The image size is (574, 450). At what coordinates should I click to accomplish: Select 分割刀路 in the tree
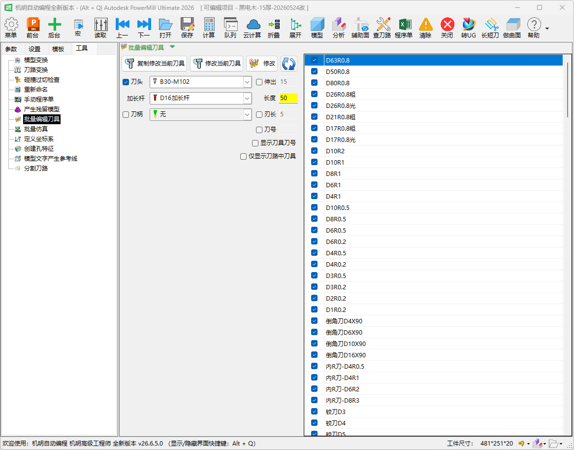36,169
